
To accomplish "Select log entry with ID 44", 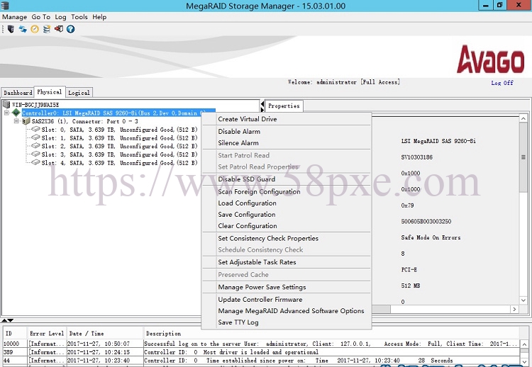I will coord(261,360).
